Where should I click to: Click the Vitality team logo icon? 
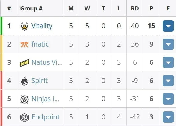[25, 26]
